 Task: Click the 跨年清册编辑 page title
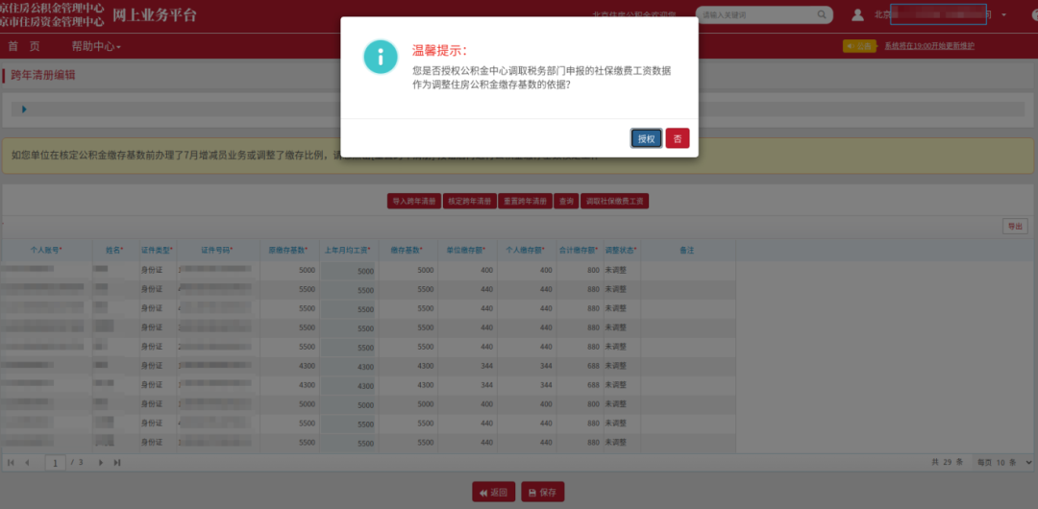coord(43,76)
